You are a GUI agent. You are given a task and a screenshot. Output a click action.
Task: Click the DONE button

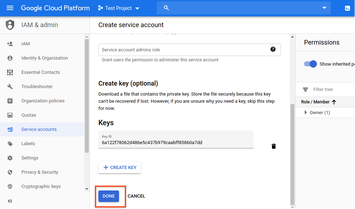tap(109, 196)
